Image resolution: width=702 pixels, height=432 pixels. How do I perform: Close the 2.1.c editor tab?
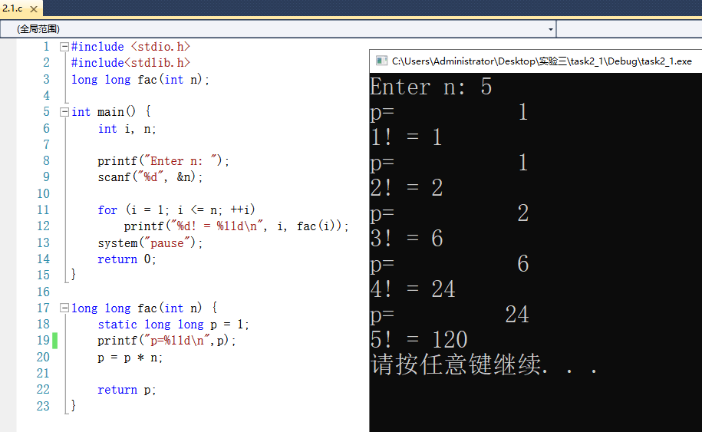click(34, 8)
